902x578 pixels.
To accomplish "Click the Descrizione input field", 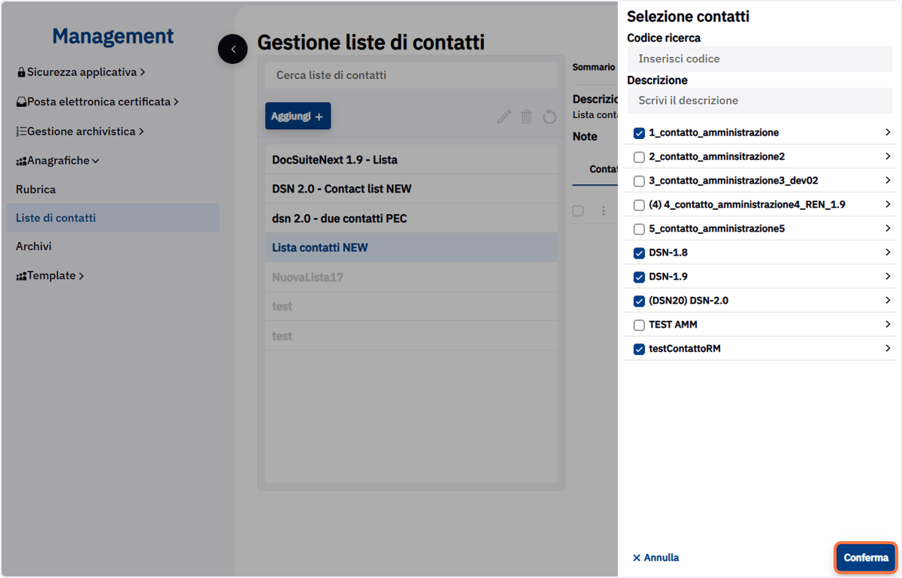I will [x=759, y=101].
